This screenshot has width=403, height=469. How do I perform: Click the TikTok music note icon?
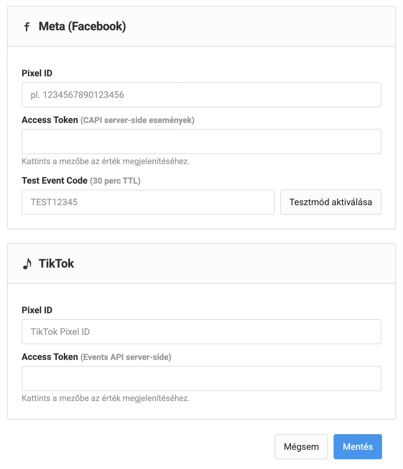tap(27, 264)
